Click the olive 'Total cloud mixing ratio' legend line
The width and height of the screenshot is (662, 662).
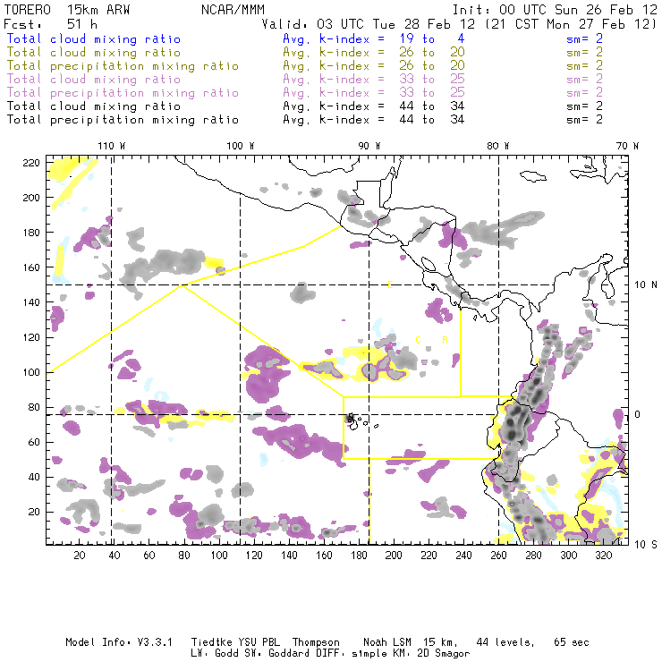coord(94,53)
